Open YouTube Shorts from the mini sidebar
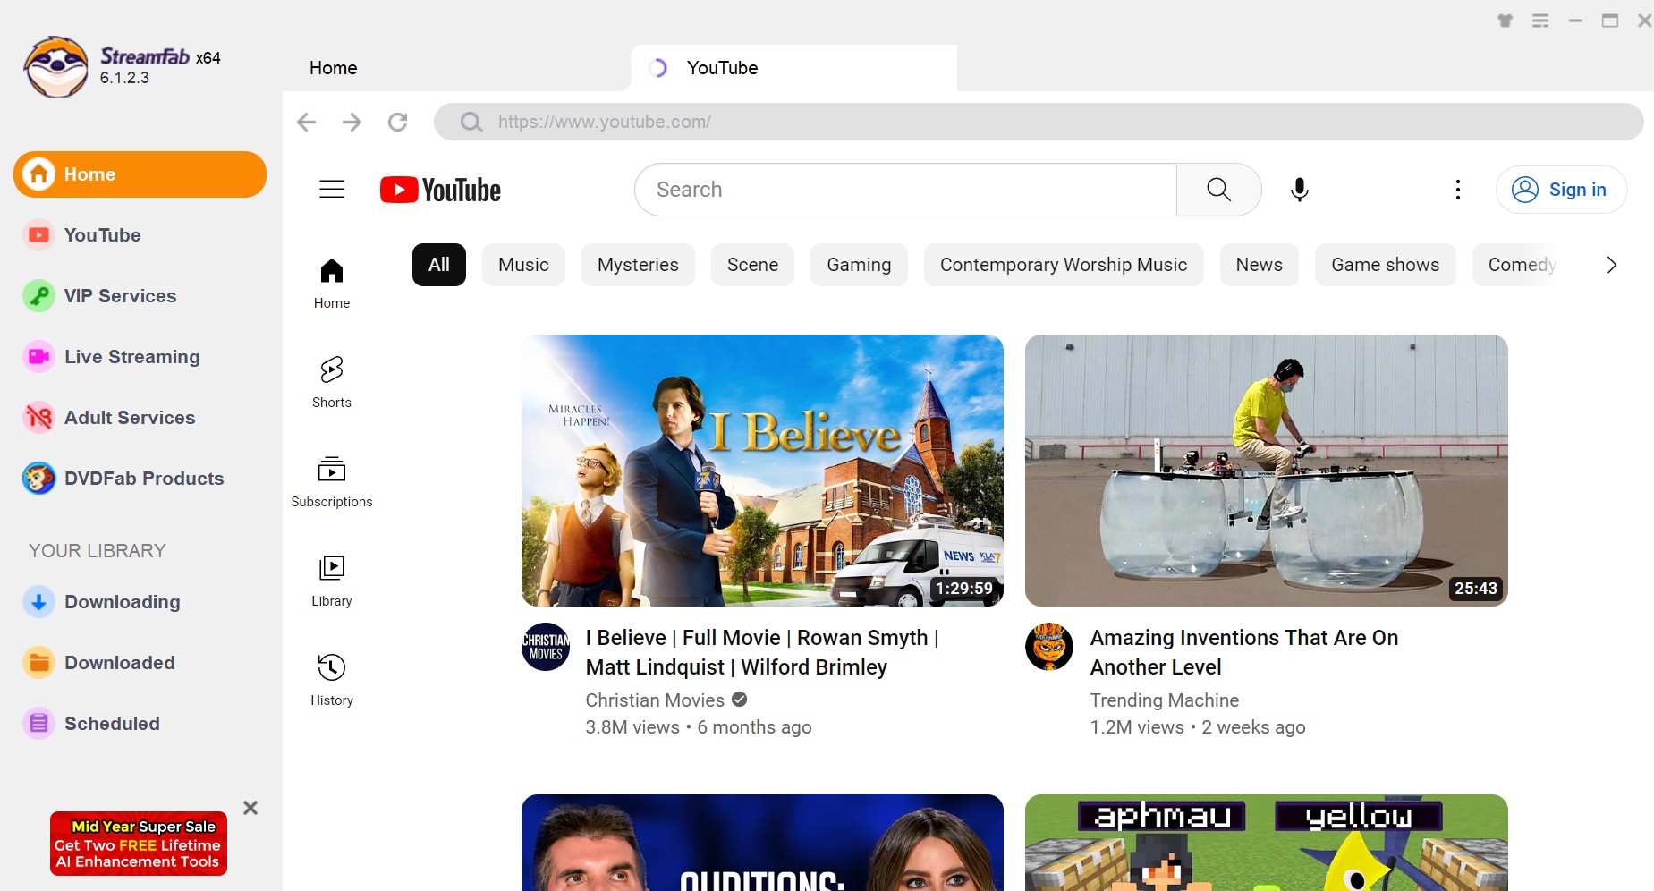The height and width of the screenshot is (891, 1654). [332, 382]
